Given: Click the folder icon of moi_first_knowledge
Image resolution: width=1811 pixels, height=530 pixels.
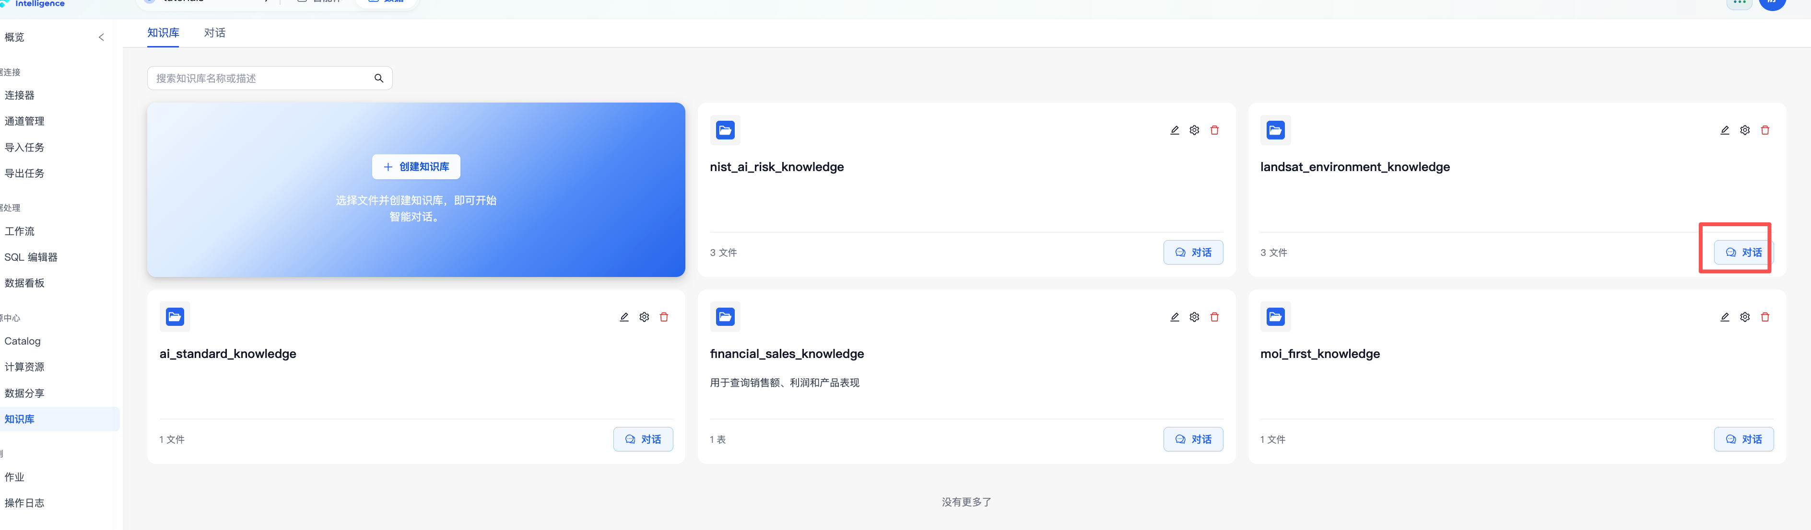Looking at the screenshot, I should coord(1275,317).
